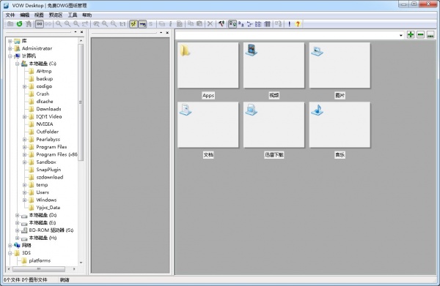Open the 文件 menu
Image resolution: width=440 pixels, height=286 pixels.
pyautogui.click(x=10, y=15)
